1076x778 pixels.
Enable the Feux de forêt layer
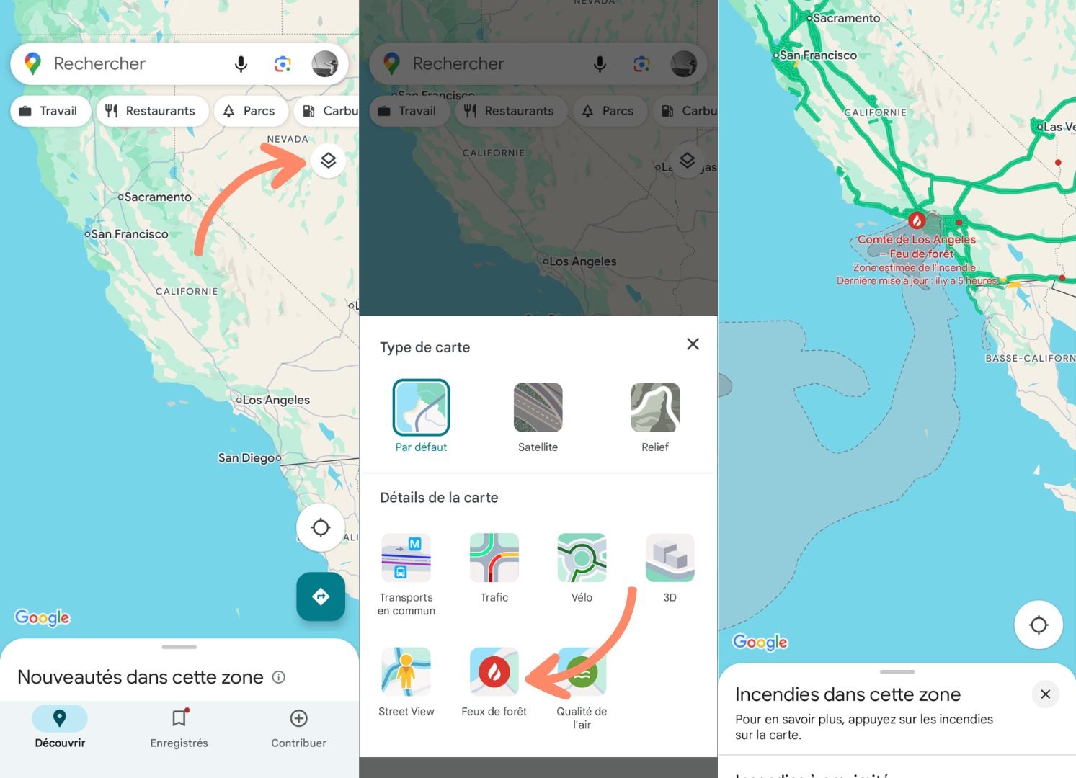pos(494,682)
